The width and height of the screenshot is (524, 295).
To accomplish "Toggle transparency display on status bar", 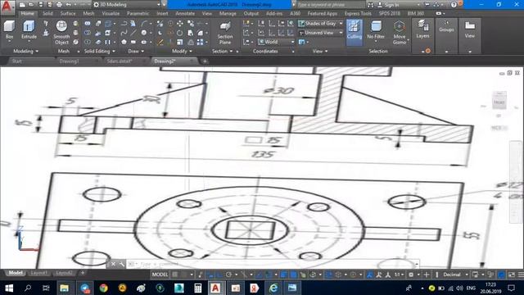I will (293, 275).
